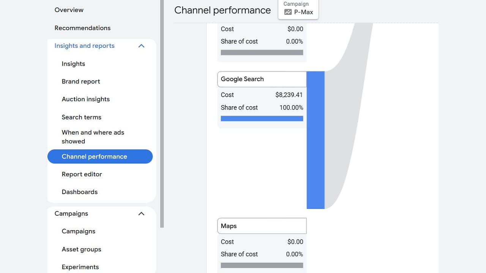This screenshot has height=273, width=486.
Task: Open the Brand report
Action: (81, 81)
